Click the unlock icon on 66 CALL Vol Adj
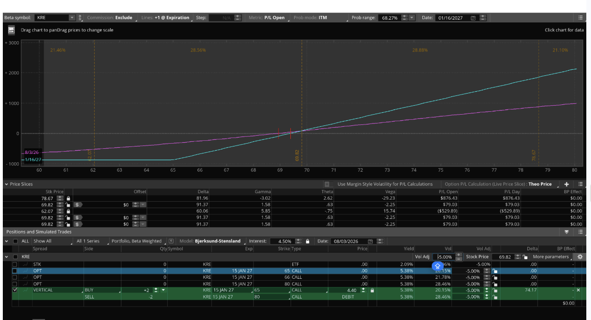 tap(495, 277)
